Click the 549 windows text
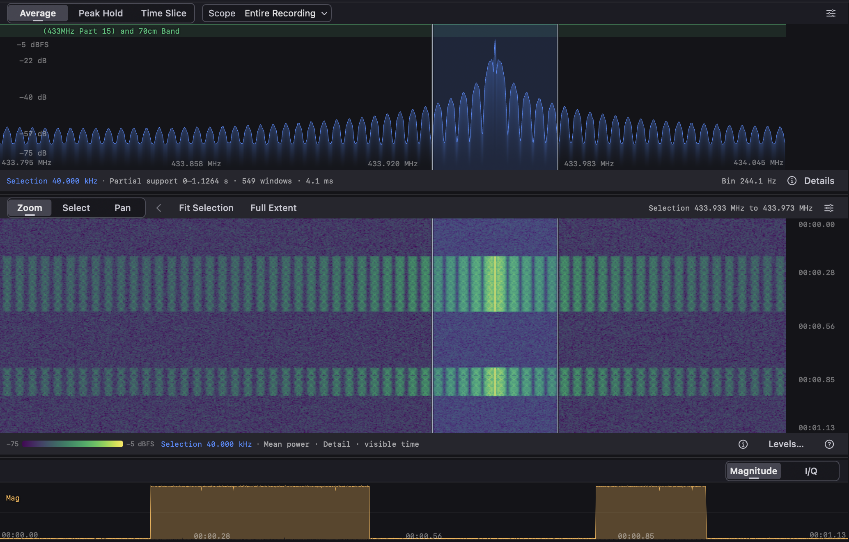This screenshot has height=542, width=849. pyautogui.click(x=267, y=181)
